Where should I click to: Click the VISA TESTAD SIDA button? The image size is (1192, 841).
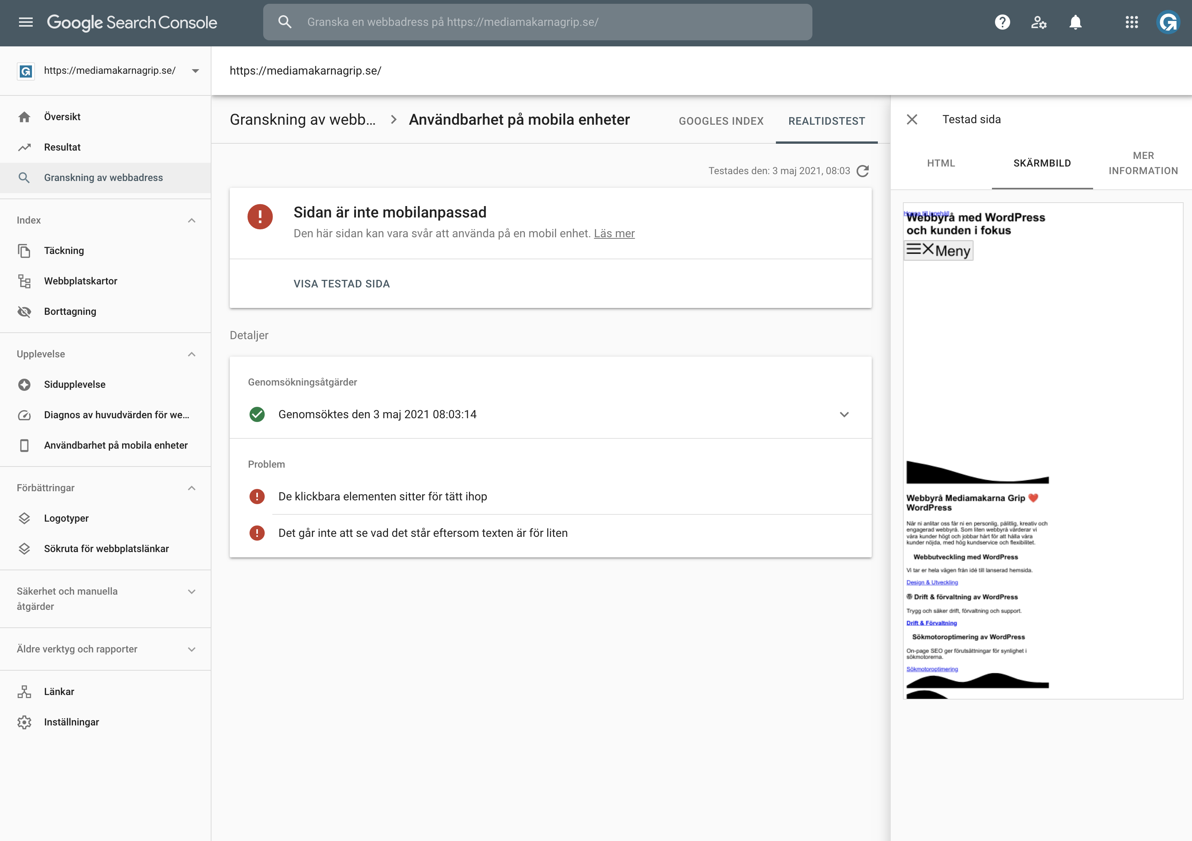pyautogui.click(x=342, y=284)
